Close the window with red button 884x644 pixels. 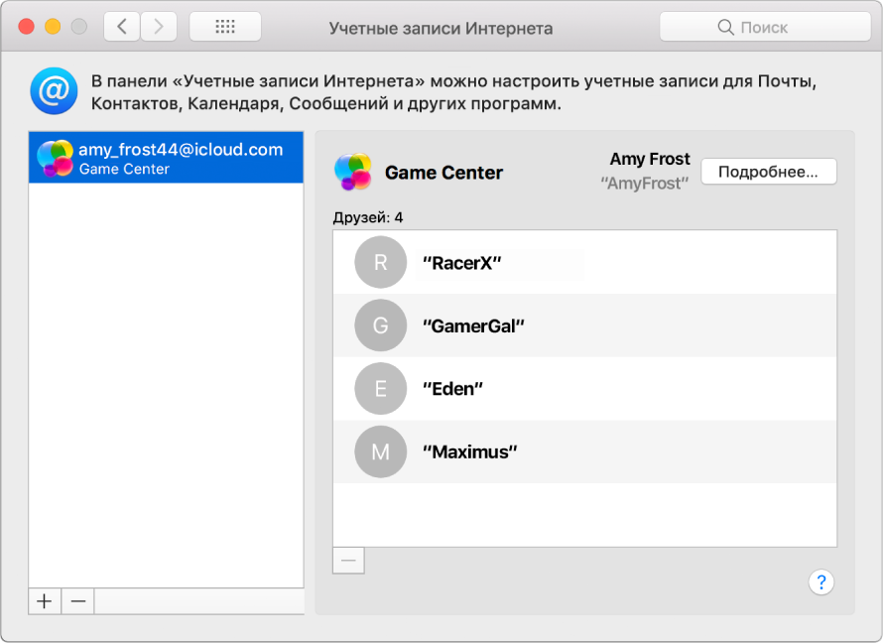point(26,27)
